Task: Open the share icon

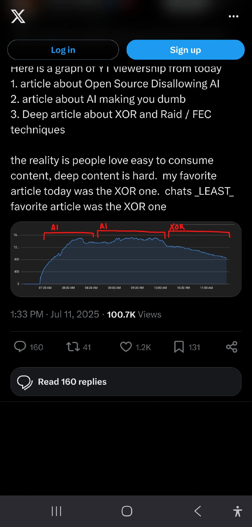Action: (231, 347)
